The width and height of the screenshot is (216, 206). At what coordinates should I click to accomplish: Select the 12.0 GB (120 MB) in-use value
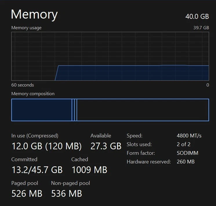[46, 146]
